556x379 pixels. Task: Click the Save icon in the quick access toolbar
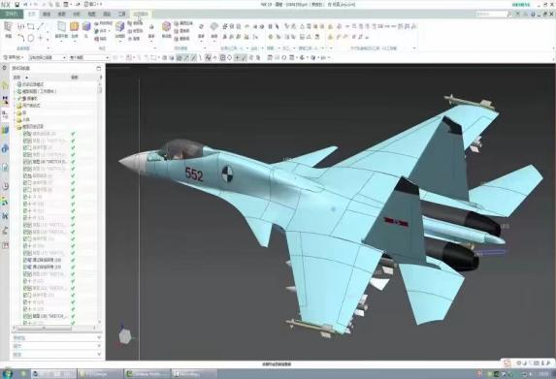[x=17, y=5]
